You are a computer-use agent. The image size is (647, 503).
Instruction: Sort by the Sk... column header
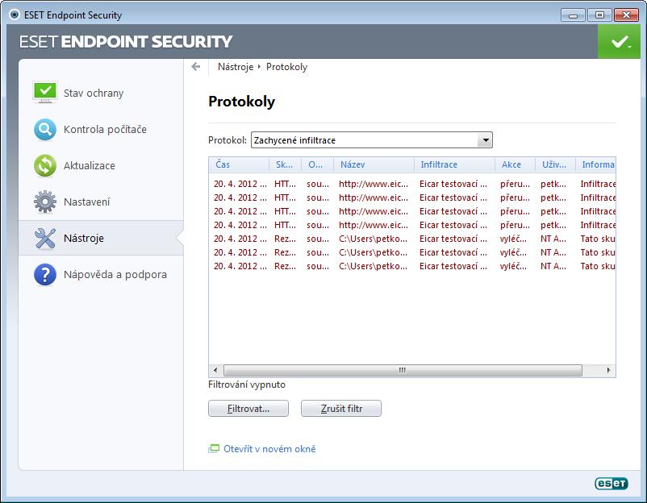point(285,164)
